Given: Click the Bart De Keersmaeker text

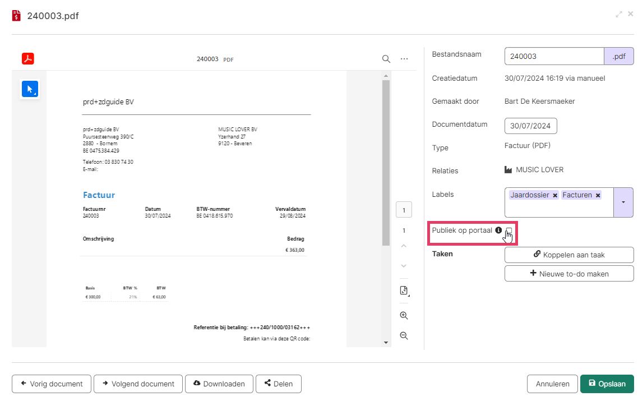Looking at the screenshot, I should (539, 102).
